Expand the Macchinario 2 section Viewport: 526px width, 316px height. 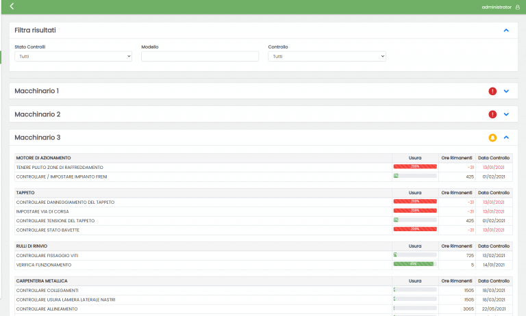506,114
